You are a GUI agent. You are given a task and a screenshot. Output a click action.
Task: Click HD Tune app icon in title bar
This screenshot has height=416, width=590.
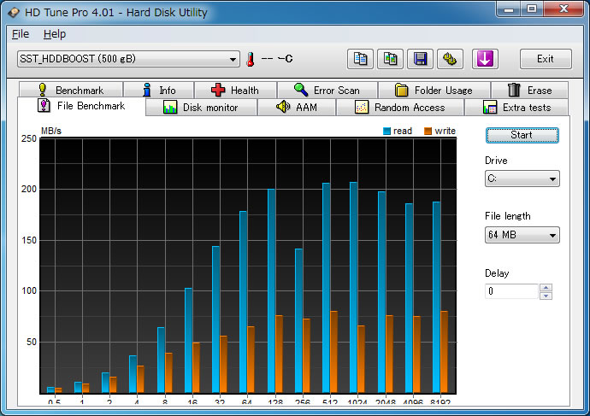coord(14,13)
